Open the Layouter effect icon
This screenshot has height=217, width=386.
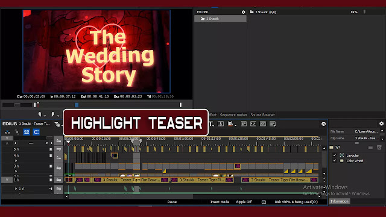pyautogui.click(x=342, y=156)
